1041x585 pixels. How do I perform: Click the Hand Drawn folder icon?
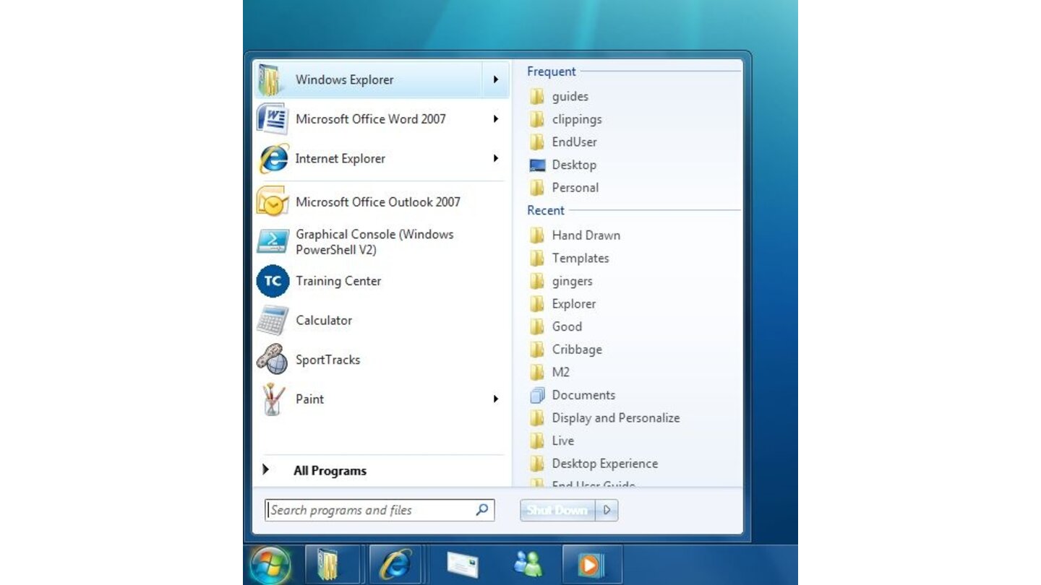pyautogui.click(x=537, y=235)
